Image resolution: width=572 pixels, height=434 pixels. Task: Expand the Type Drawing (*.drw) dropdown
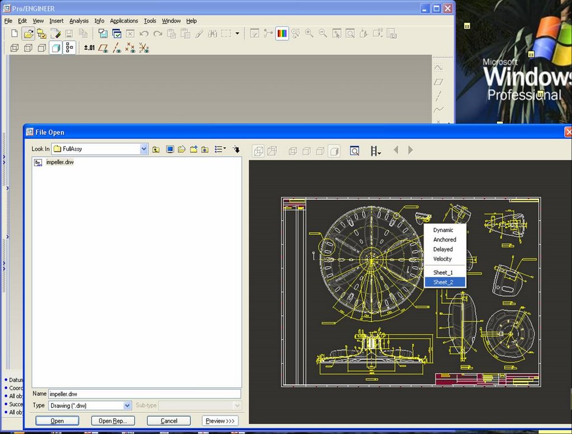click(x=127, y=405)
